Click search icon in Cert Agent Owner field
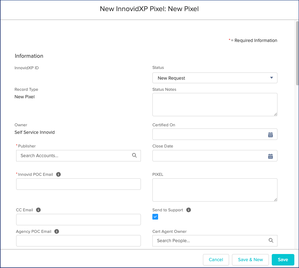This screenshot has height=268, width=299. point(271,240)
